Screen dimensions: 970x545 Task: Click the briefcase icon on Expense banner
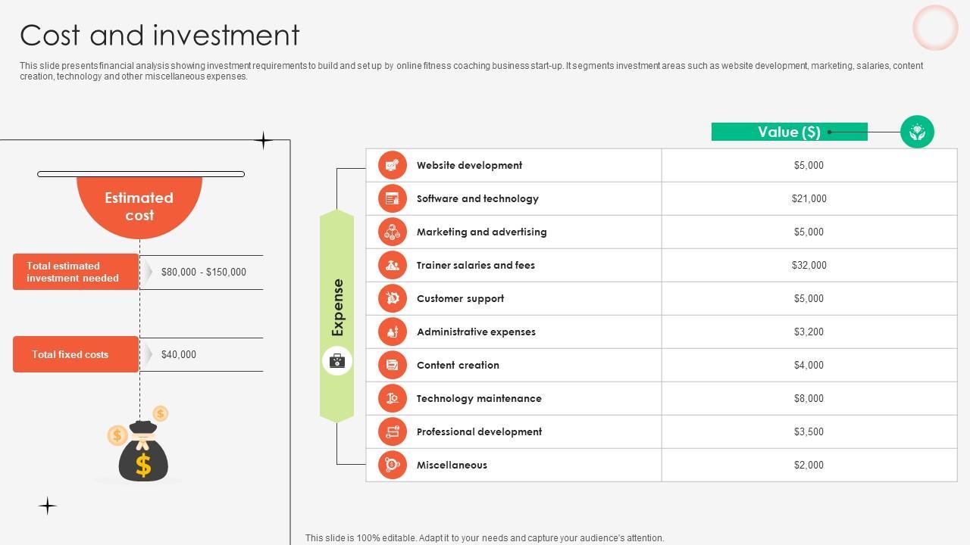(337, 361)
